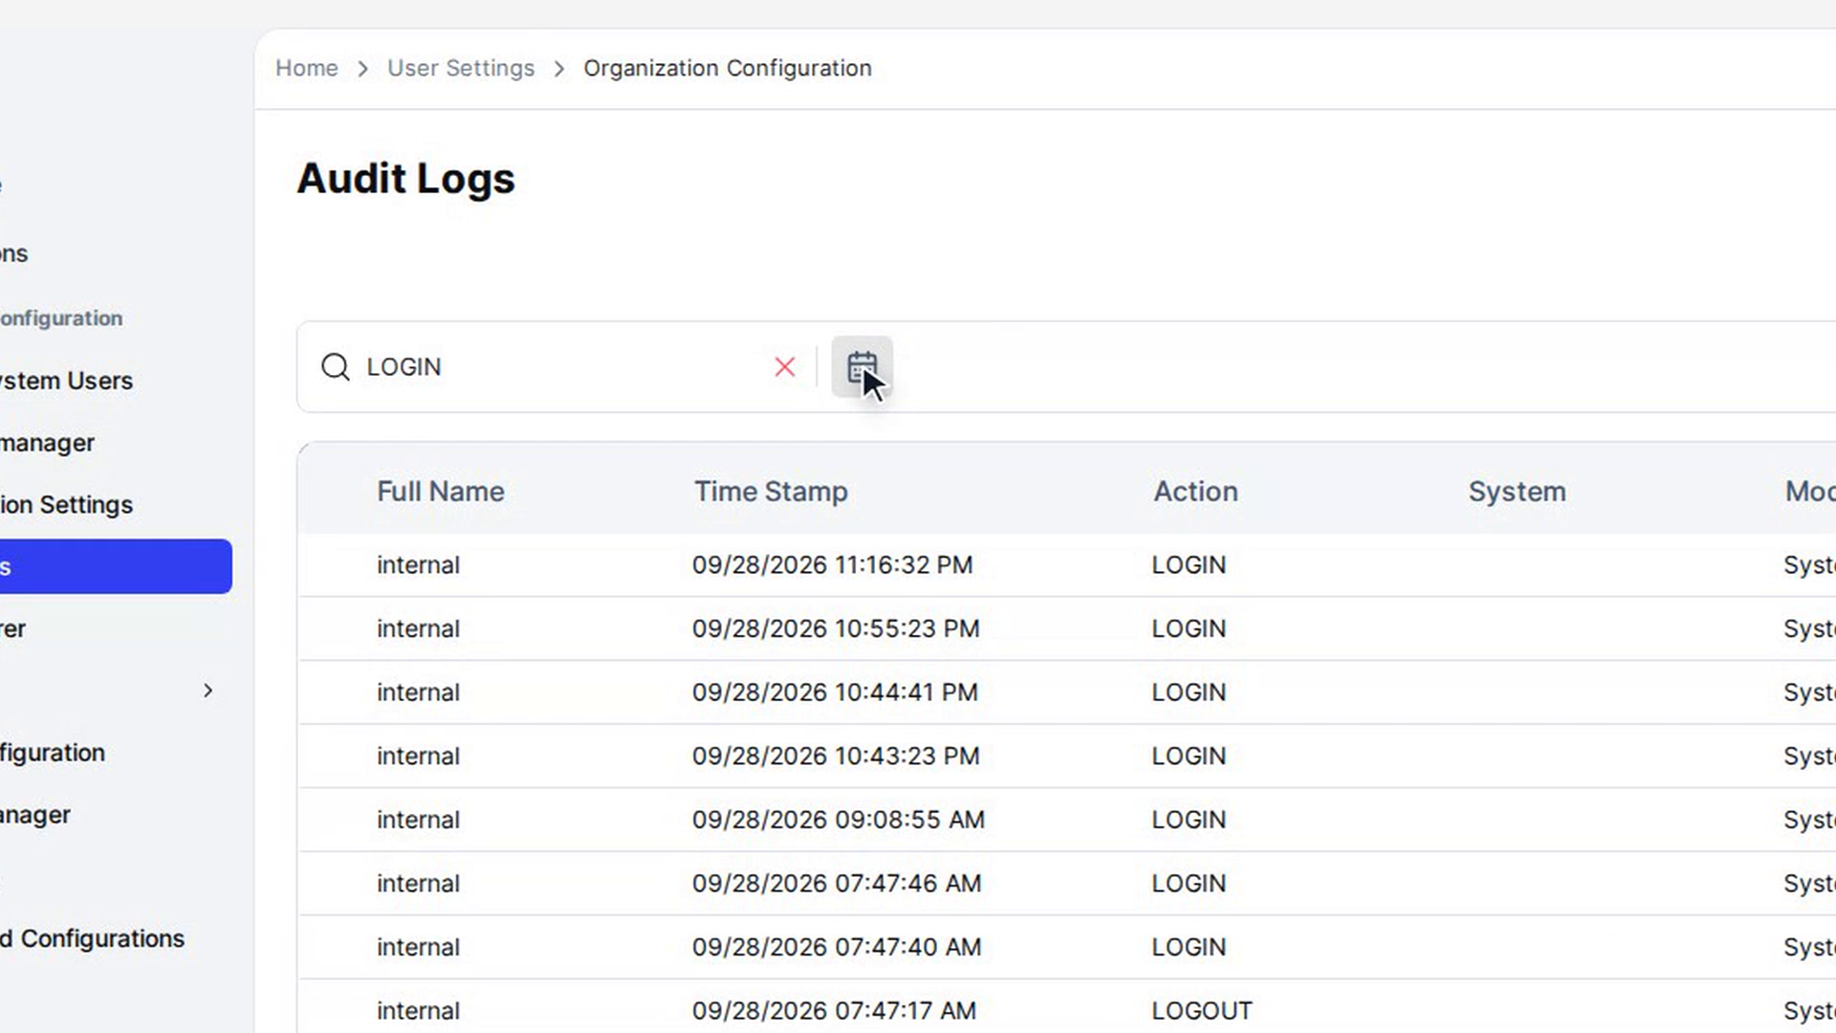Click LOGIN action in 11:16:32 PM row
Screen dimensions: 1836x1033
pos(1189,565)
